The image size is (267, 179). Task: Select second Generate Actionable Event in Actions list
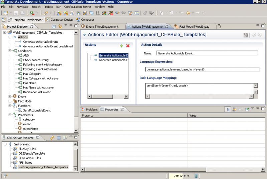click(113, 60)
